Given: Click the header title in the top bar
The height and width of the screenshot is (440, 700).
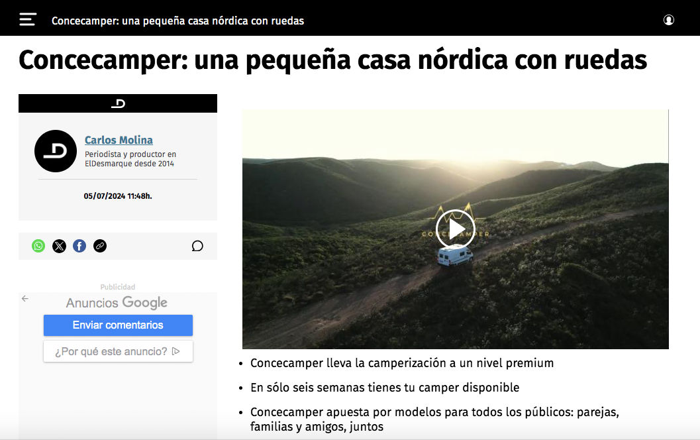Looking at the screenshot, I should pyautogui.click(x=177, y=21).
